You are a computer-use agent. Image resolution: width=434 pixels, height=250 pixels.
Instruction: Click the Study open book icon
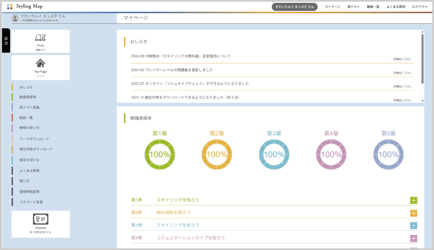pyautogui.click(x=40, y=37)
